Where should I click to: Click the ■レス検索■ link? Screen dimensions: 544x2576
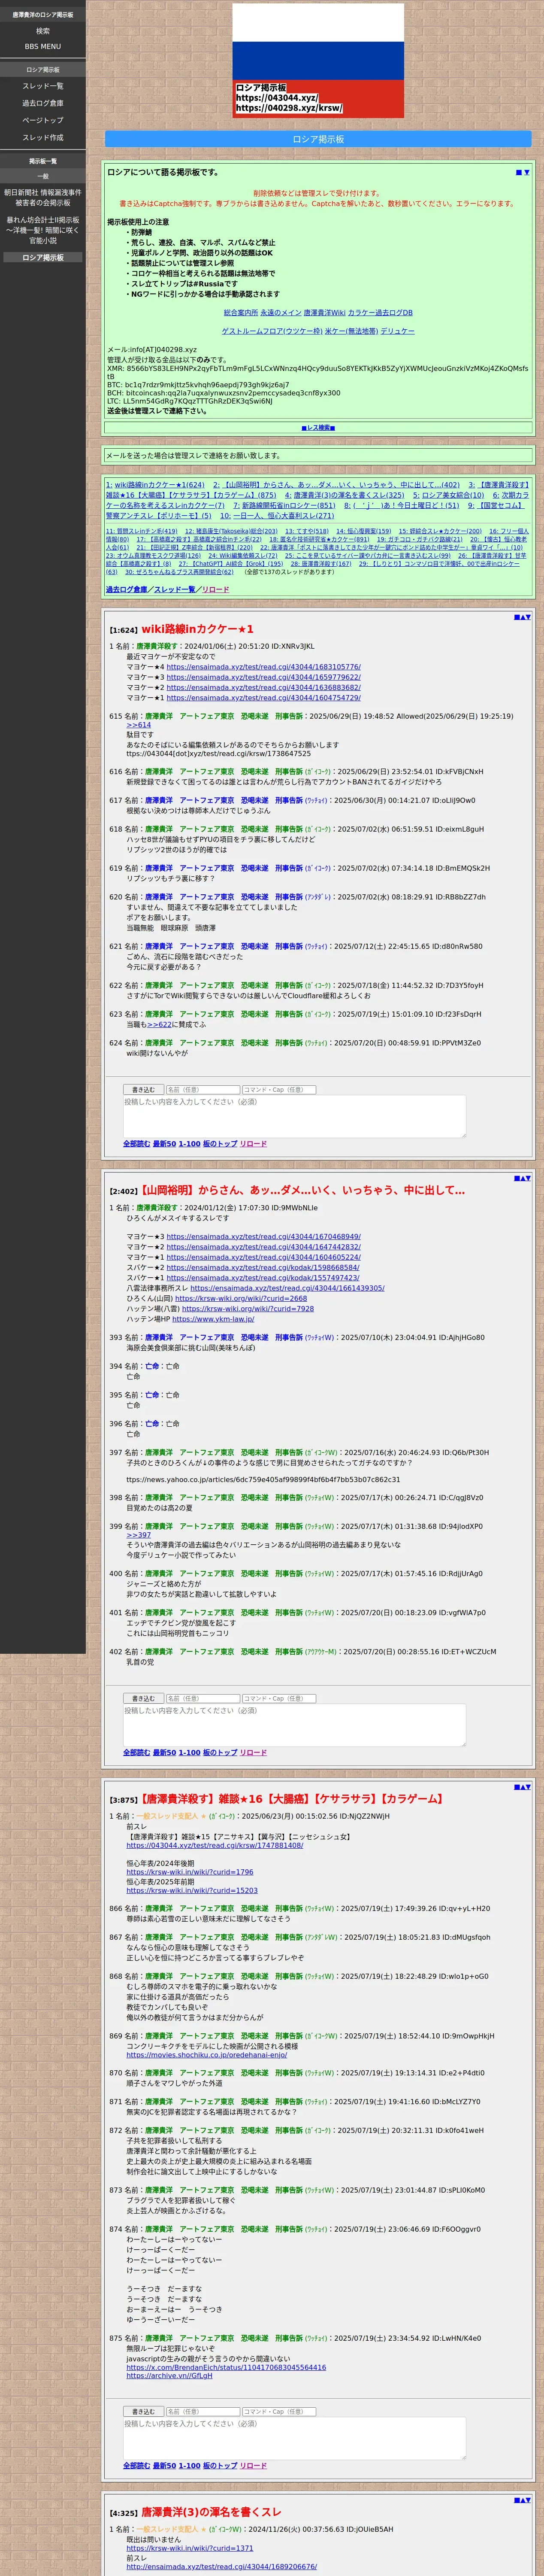point(318,428)
